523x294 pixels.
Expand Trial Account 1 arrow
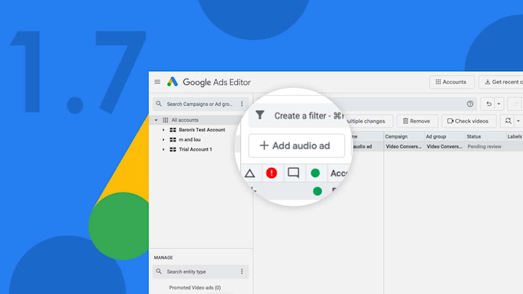pos(164,150)
